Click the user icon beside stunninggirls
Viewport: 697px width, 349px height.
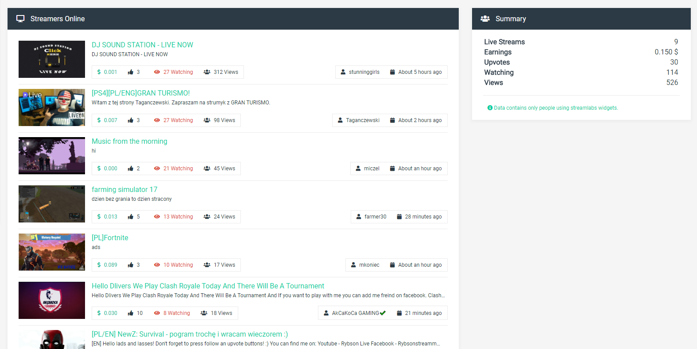343,72
